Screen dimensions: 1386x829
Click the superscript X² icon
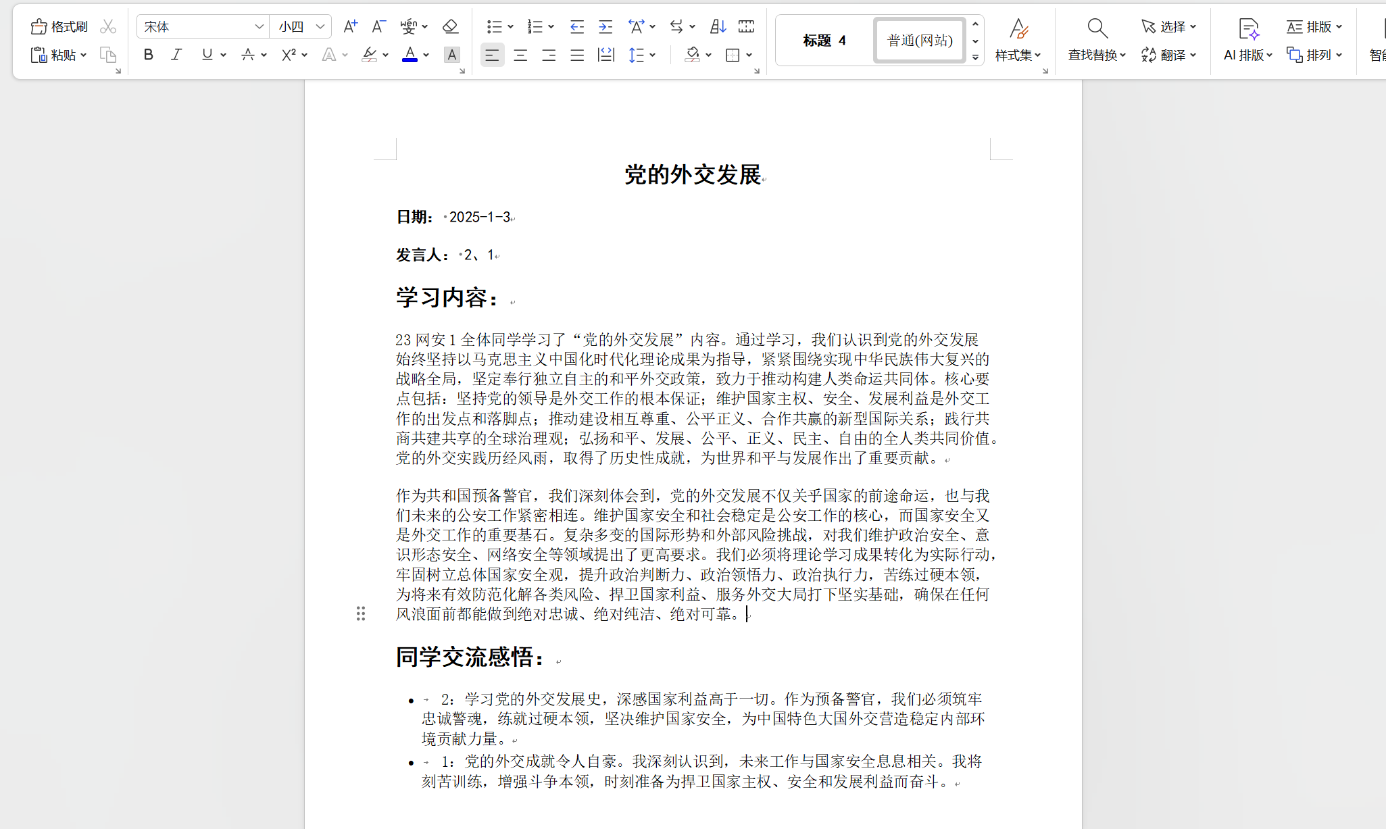[289, 55]
